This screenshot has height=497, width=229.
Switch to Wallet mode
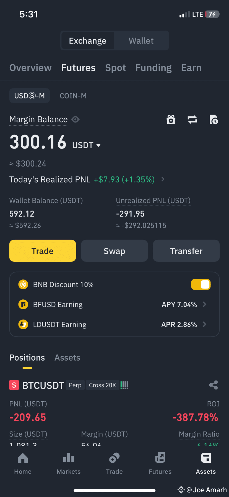tap(141, 41)
